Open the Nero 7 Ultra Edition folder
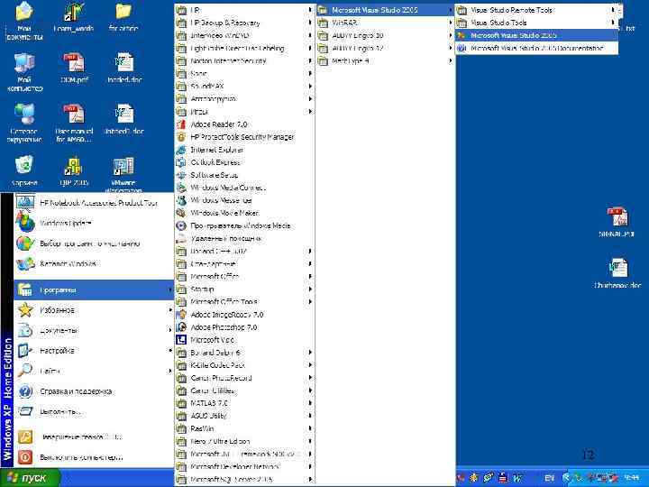 click(x=244, y=441)
